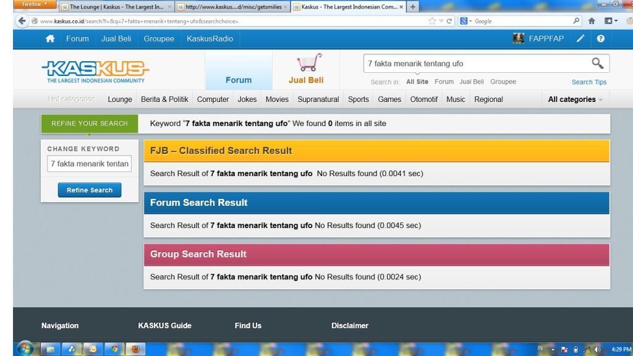The height and width of the screenshot is (356, 633).
Task: Expand All categories dropdown
Action: (x=576, y=100)
